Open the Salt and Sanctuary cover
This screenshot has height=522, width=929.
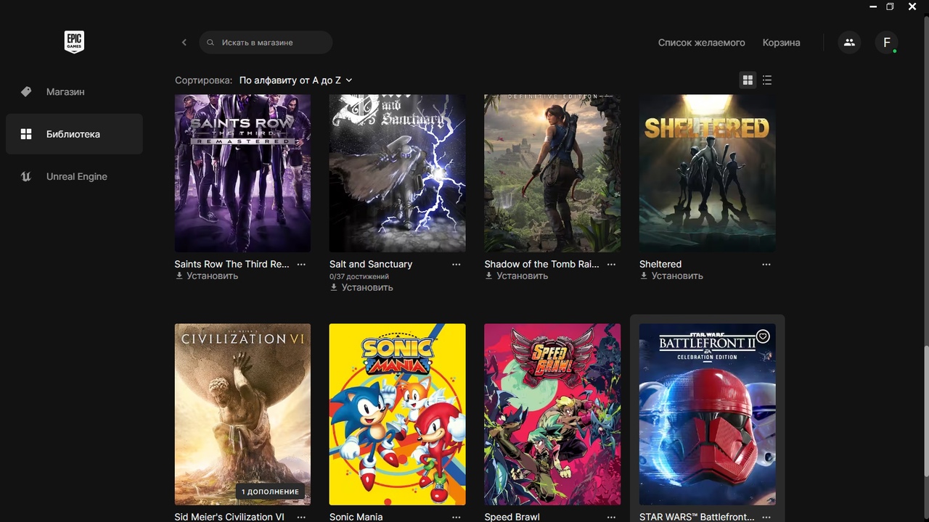coord(398,173)
